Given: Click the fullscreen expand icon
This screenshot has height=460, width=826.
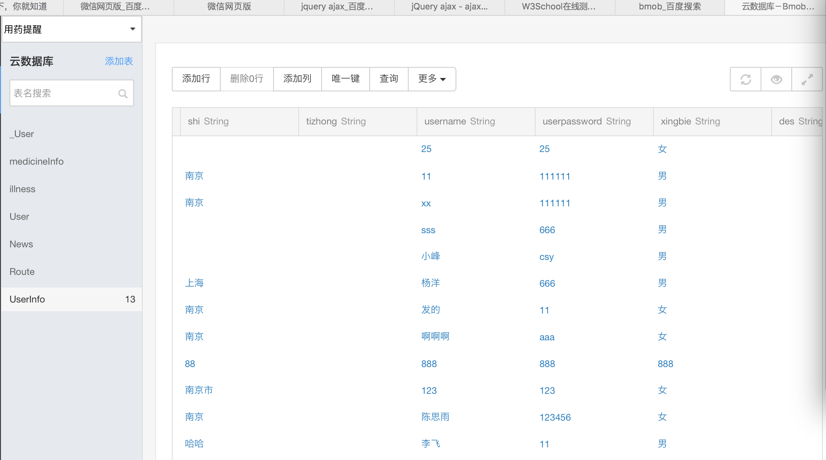Looking at the screenshot, I should pyautogui.click(x=807, y=80).
